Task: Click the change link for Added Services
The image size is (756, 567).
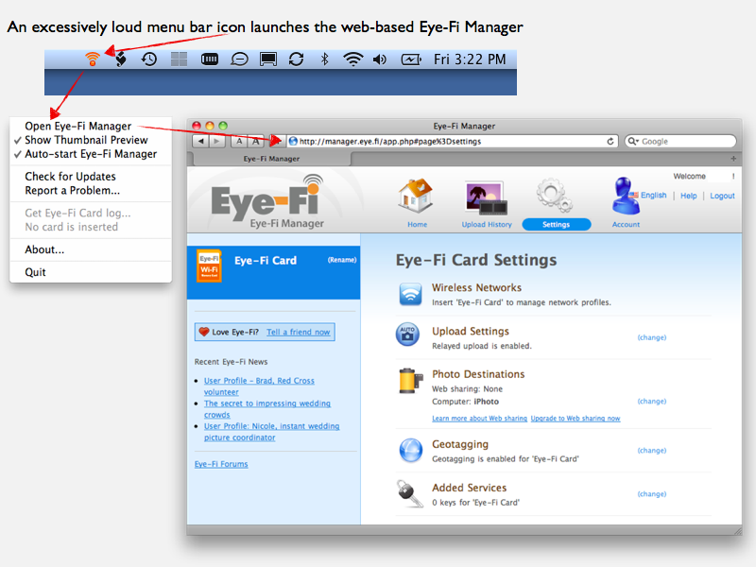Action: pos(652,493)
